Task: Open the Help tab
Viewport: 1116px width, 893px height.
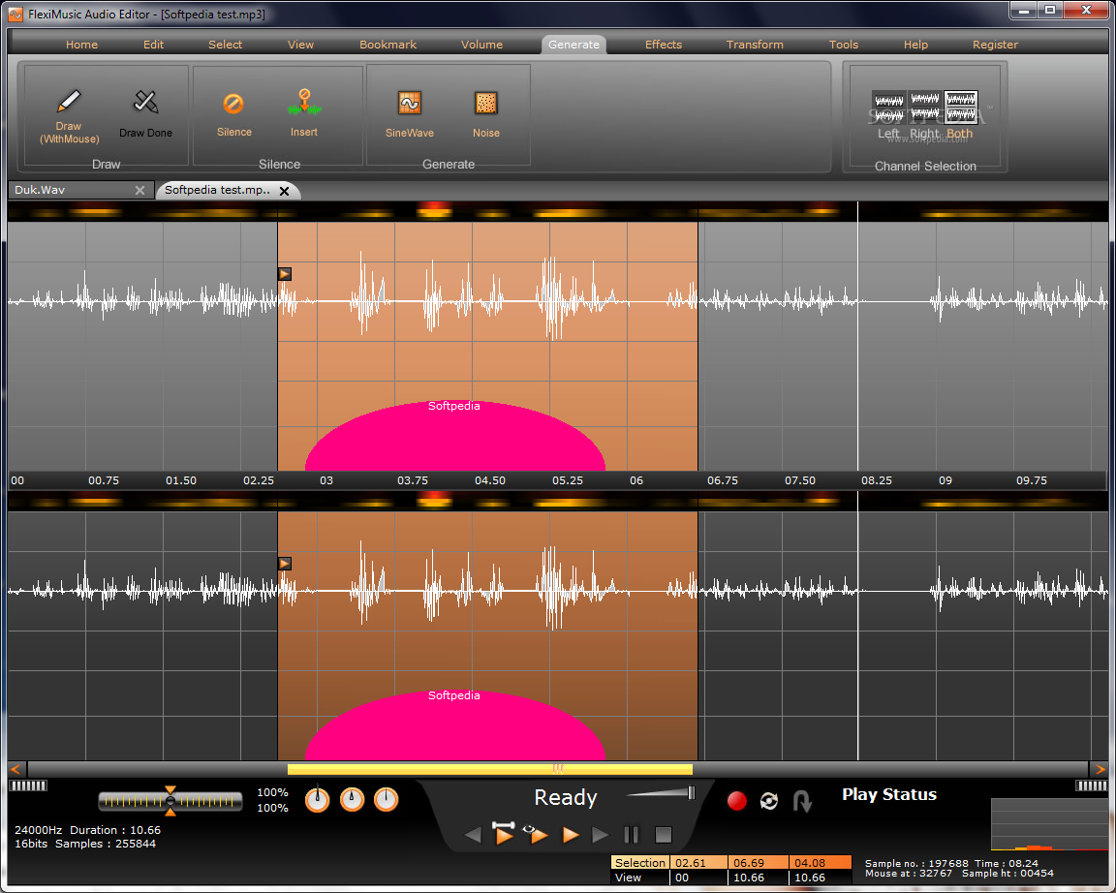Action: click(915, 45)
